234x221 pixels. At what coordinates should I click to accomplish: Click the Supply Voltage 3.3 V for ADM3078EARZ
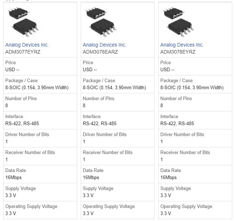pyautogui.click(x=88, y=195)
